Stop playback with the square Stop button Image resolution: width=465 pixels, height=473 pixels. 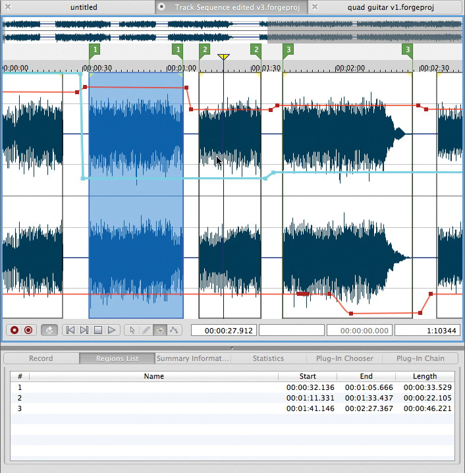coord(97,330)
